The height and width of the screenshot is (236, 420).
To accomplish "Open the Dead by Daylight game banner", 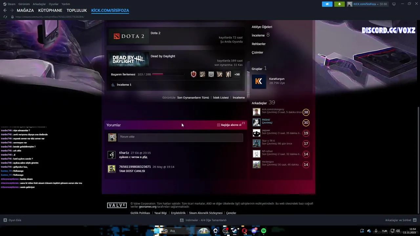I will [129, 59].
